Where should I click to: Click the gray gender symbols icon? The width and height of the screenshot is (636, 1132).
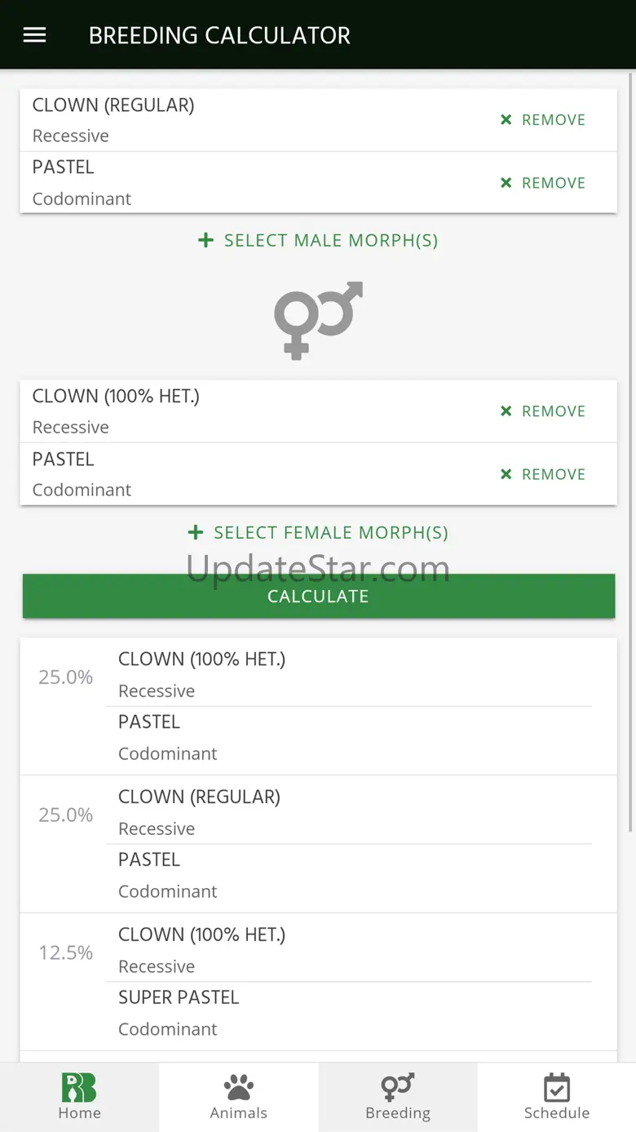pos(318,320)
